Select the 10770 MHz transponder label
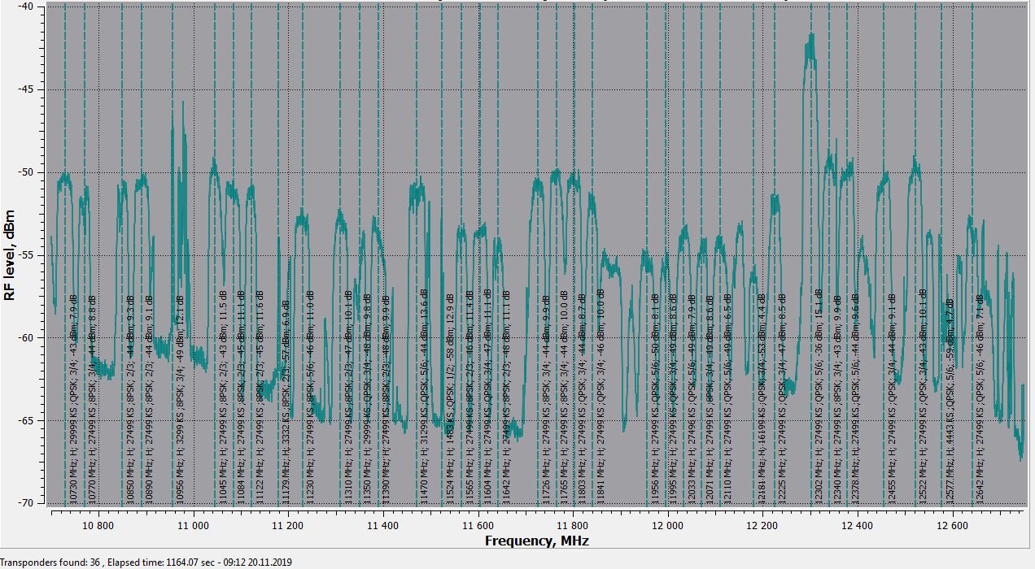Screen dimensions: 1035x569 pyautogui.click(x=93, y=398)
